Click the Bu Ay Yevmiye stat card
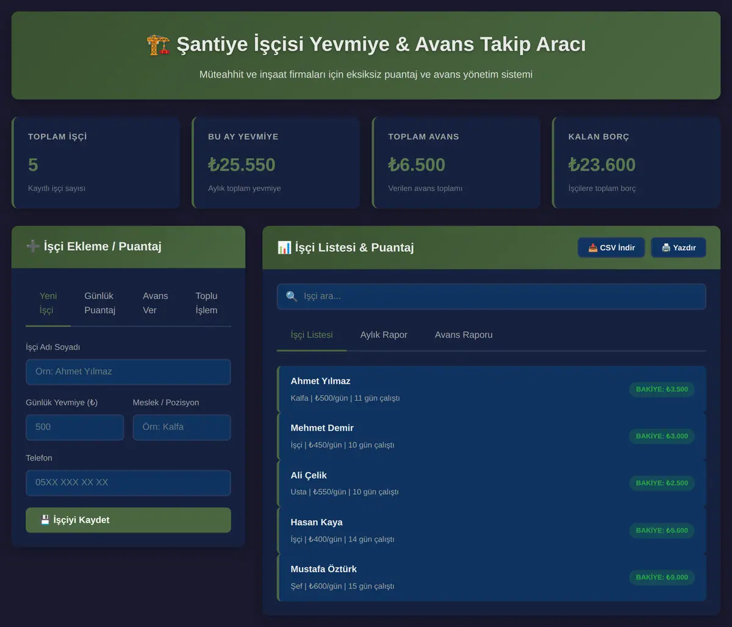Viewport: 732px width, 627px height. tap(276, 162)
